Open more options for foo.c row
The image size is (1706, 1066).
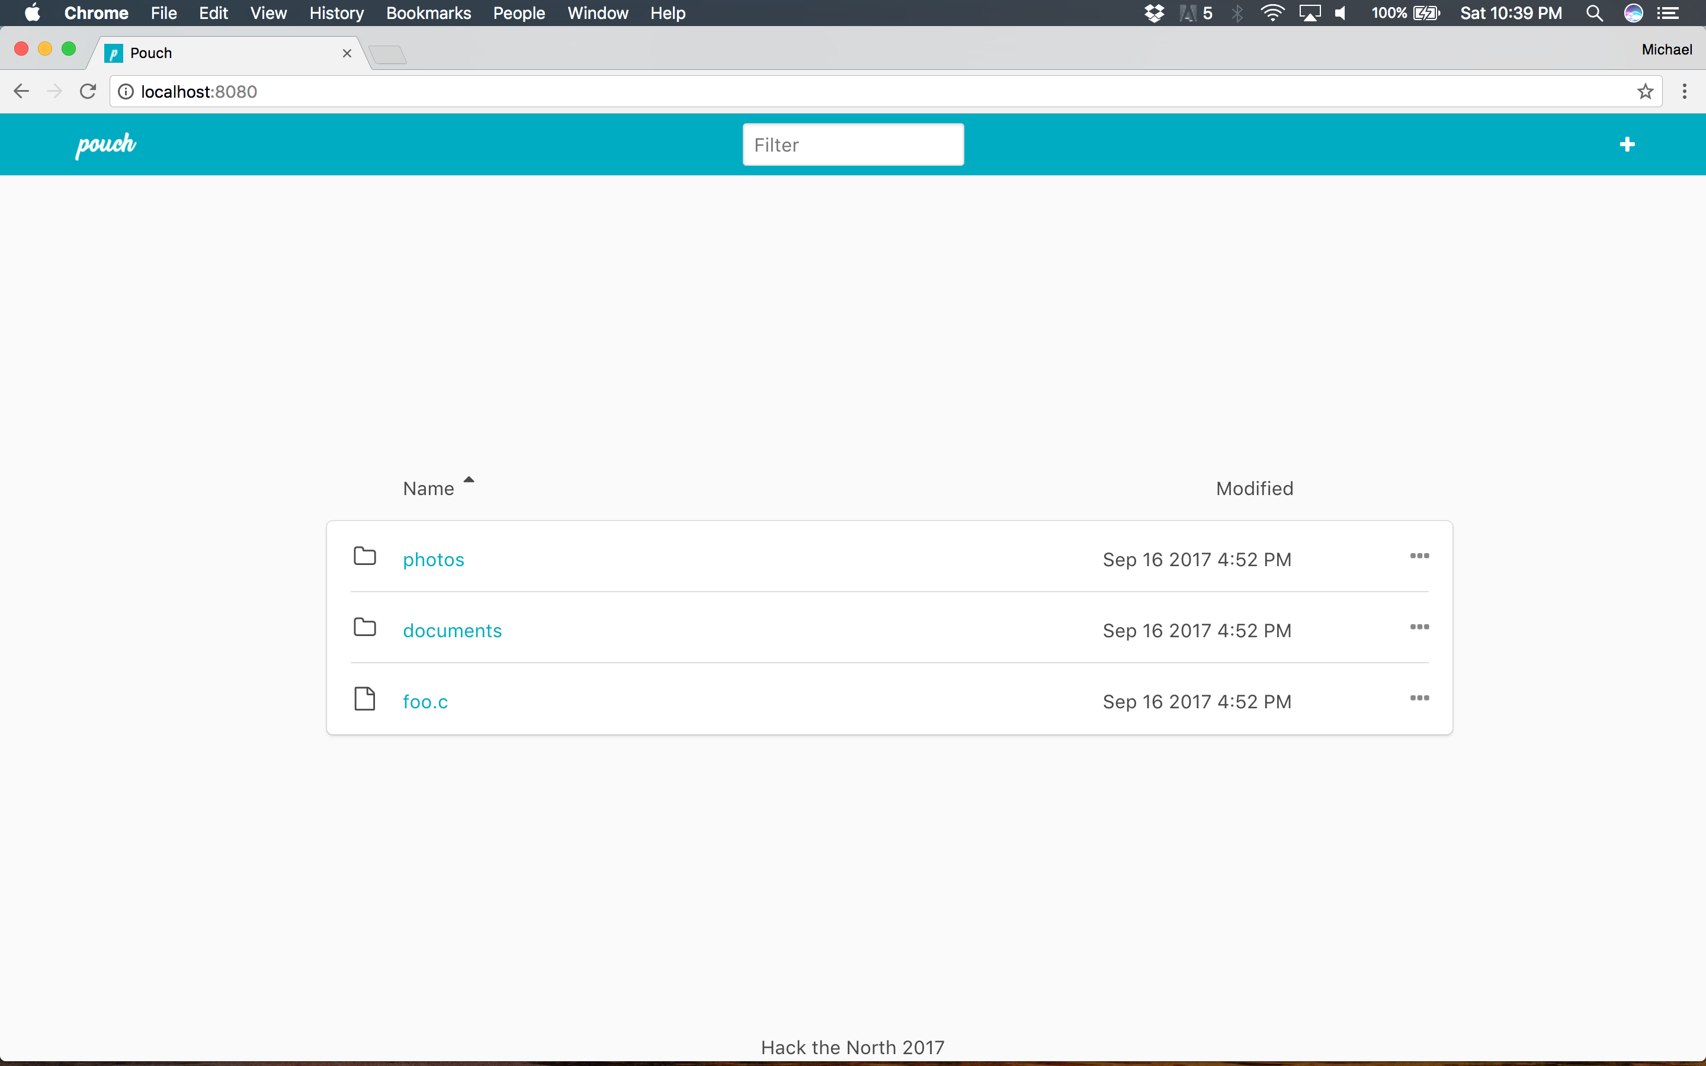tap(1419, 698)
